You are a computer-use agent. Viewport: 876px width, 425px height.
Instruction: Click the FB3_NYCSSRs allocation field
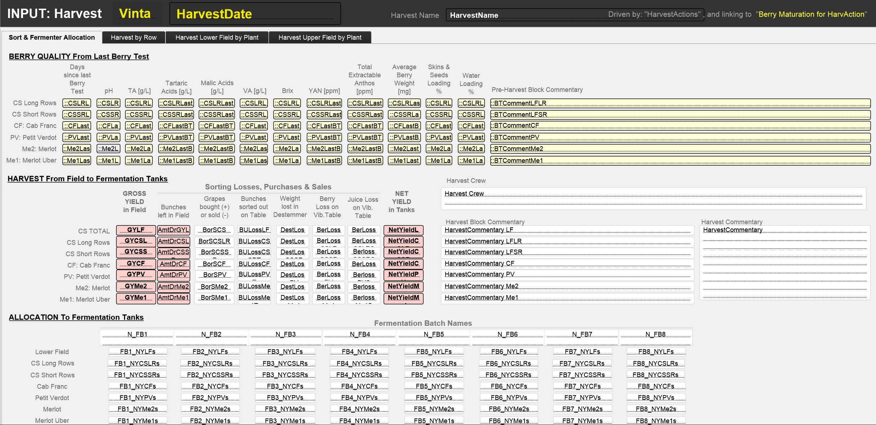(x=285, y=375)
